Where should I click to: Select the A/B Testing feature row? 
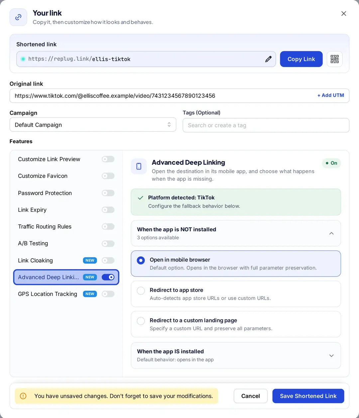tap(66, 244)
